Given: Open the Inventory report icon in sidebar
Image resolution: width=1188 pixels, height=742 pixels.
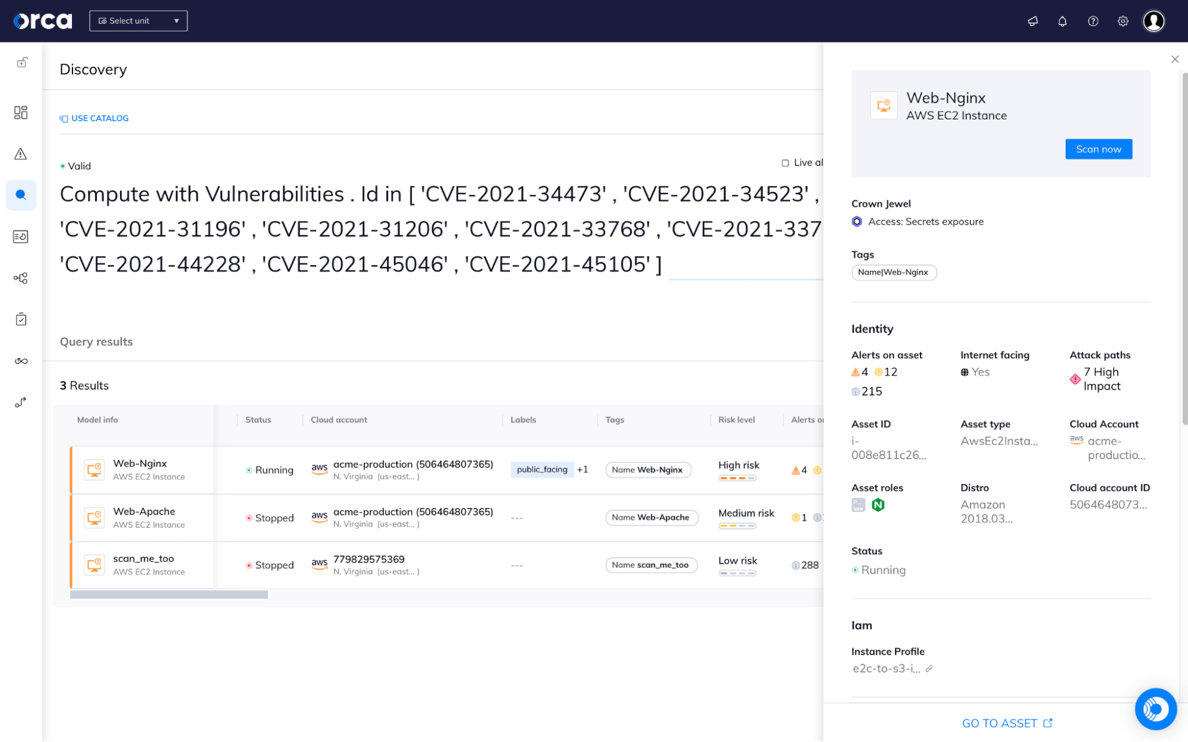Looking at the screenshot, I should click(x=21, y=236).
